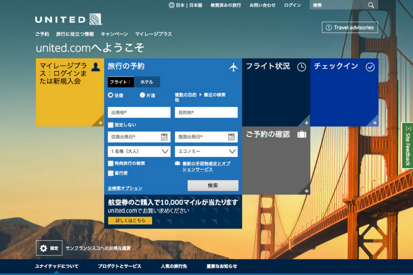Open the 旅行に役立つ情報 menu

point(75,34)
